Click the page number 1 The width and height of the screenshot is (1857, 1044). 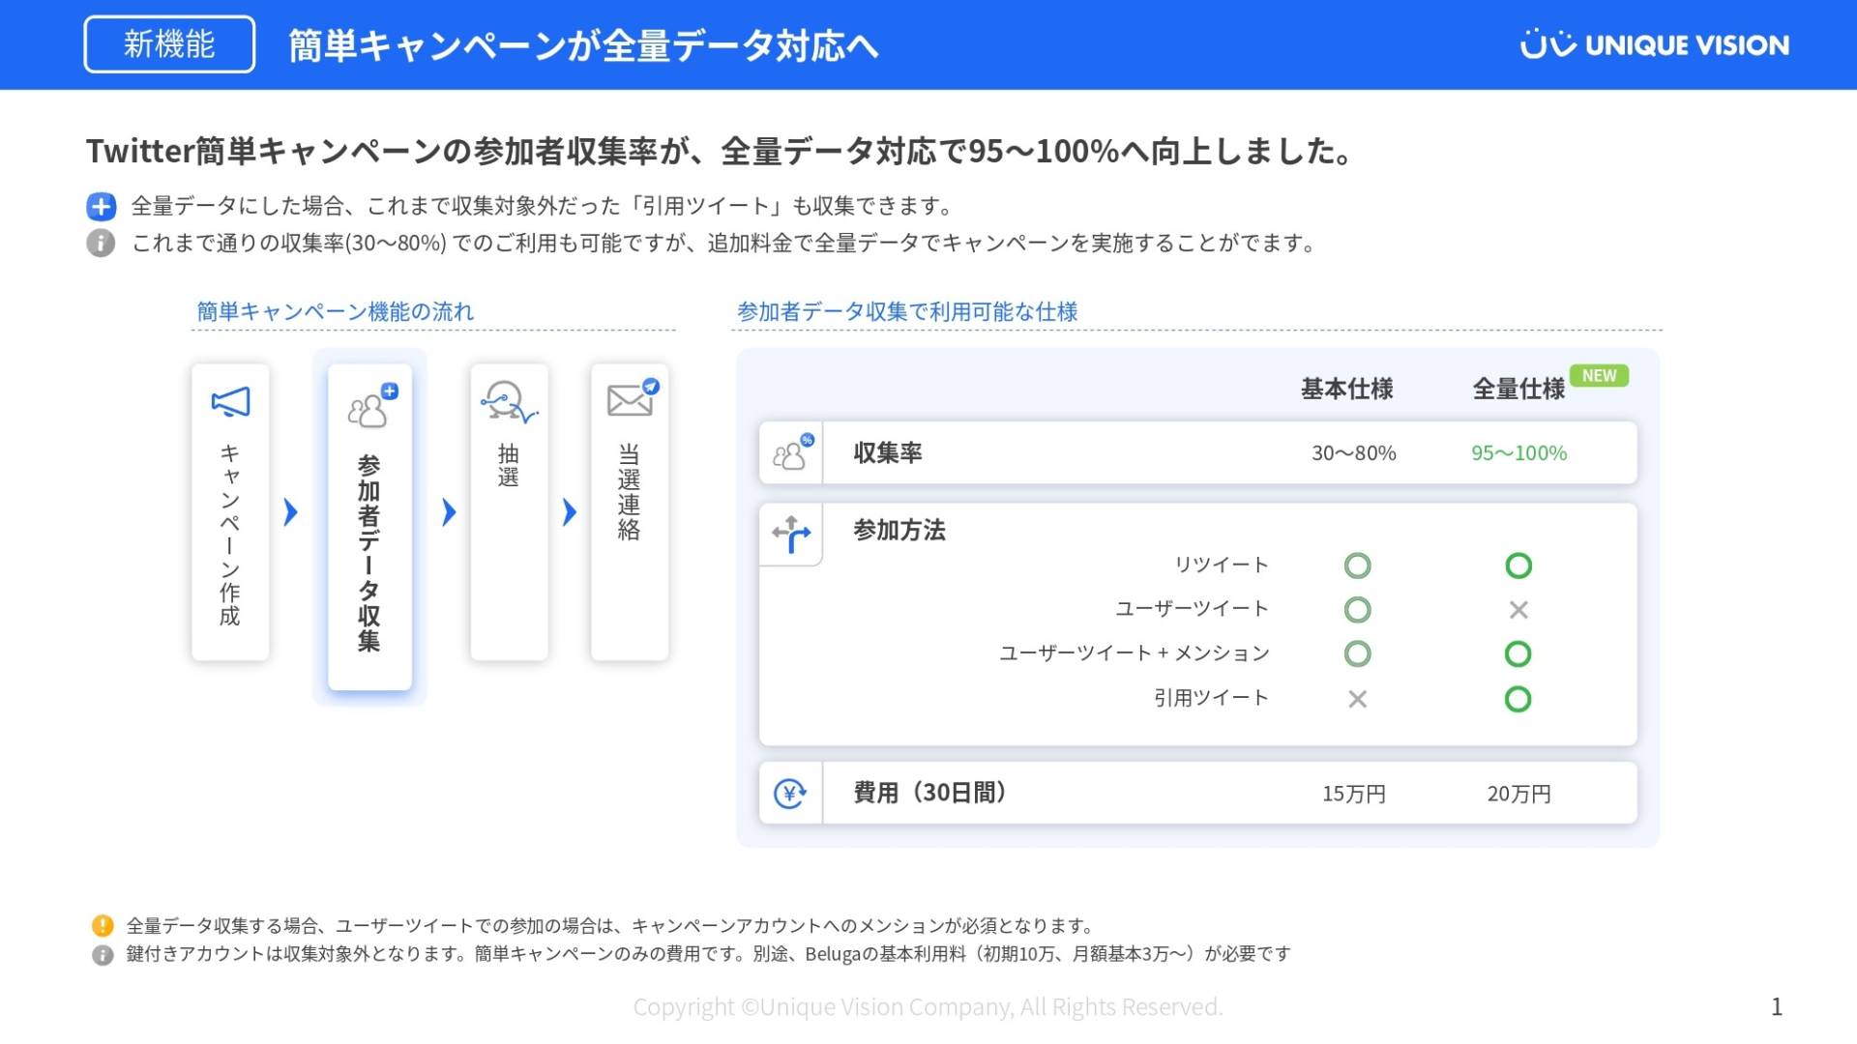point(1777,1006)
